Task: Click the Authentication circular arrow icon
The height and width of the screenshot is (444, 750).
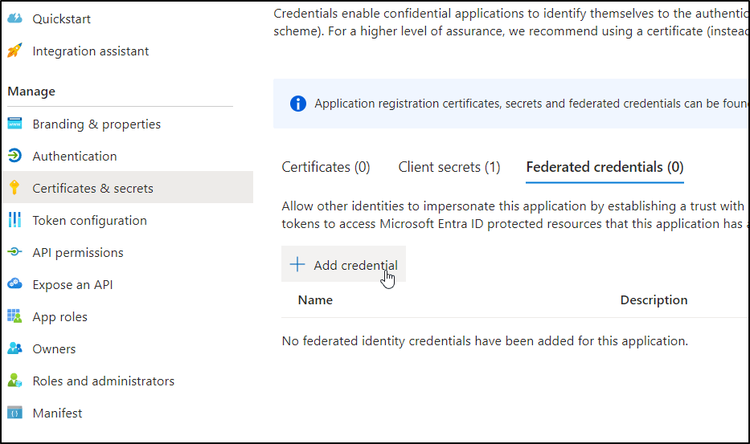Action: point(14,156)
